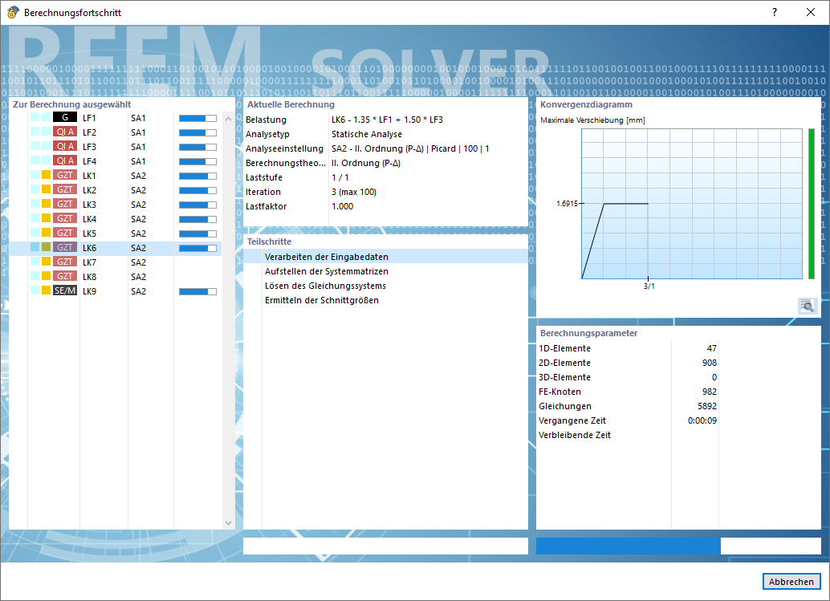Click the empty status field left of progress bar

pos(385,546)
